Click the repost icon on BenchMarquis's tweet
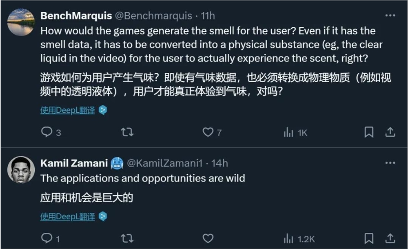The width and height of the screenshot is (408, 249). click(x=127, y=131)
